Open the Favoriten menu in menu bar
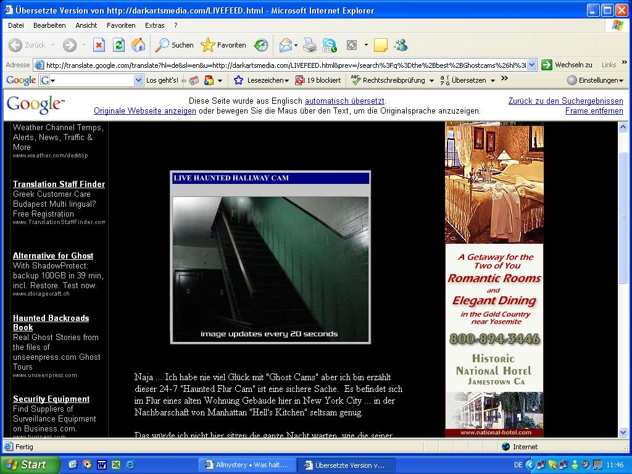This screenshot has width=632, height=474. click(x=121, y=25)
